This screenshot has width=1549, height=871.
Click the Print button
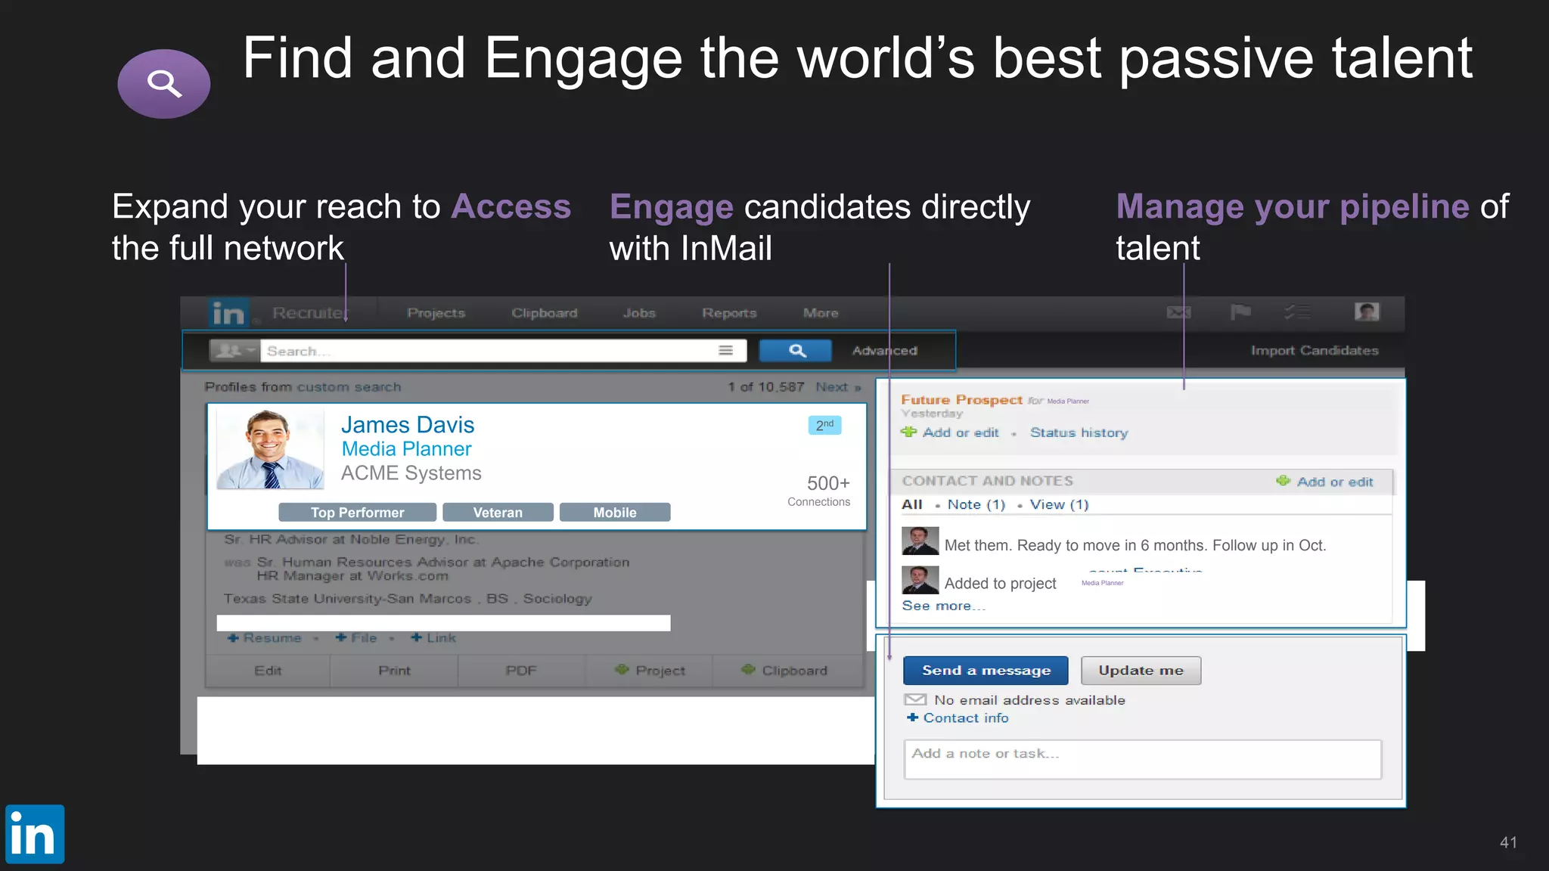click(x=394, y=671)
